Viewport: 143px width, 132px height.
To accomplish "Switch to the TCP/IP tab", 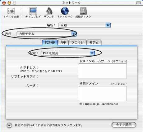I will tap(50, 43).
